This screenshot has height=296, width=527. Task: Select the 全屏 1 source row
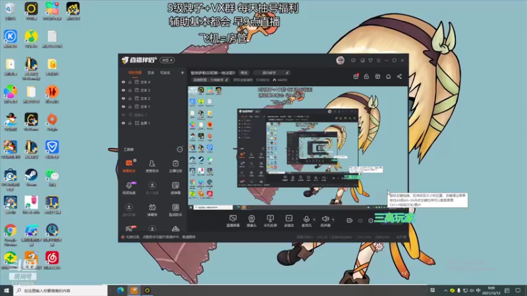tap(152, 123)
